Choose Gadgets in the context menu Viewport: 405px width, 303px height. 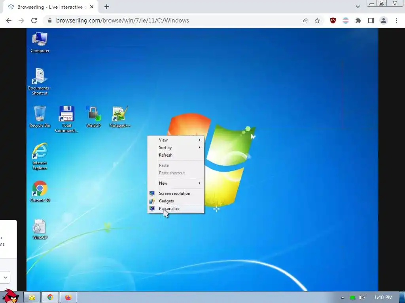[x=176, y=201]
